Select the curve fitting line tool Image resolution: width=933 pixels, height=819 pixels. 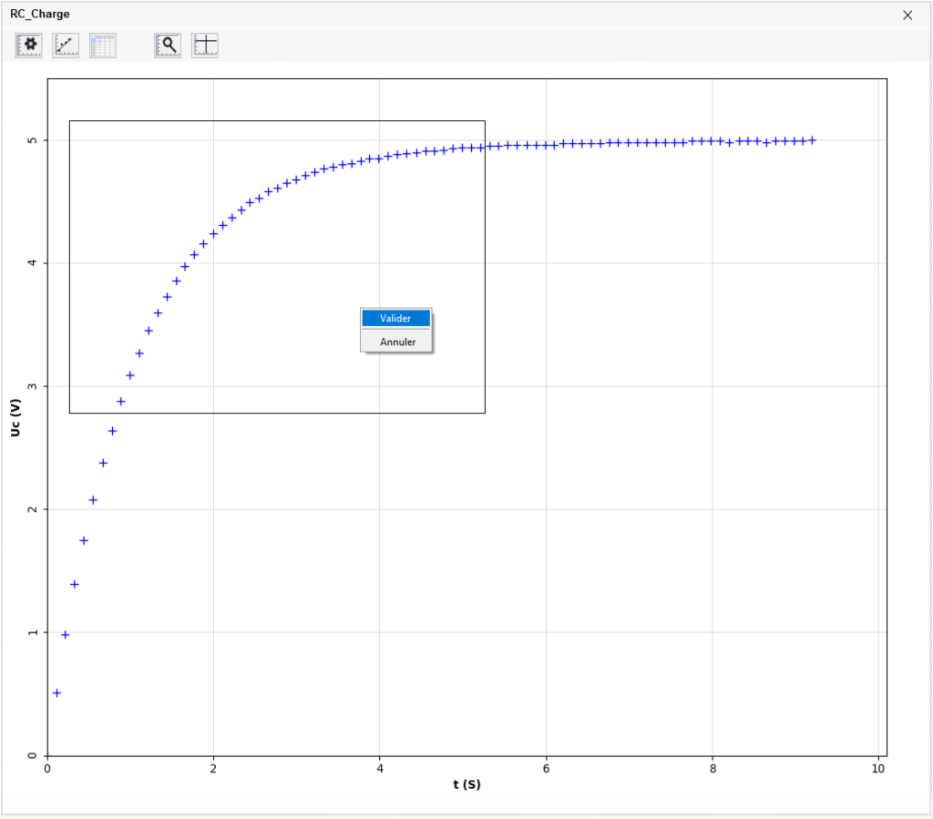66,46
